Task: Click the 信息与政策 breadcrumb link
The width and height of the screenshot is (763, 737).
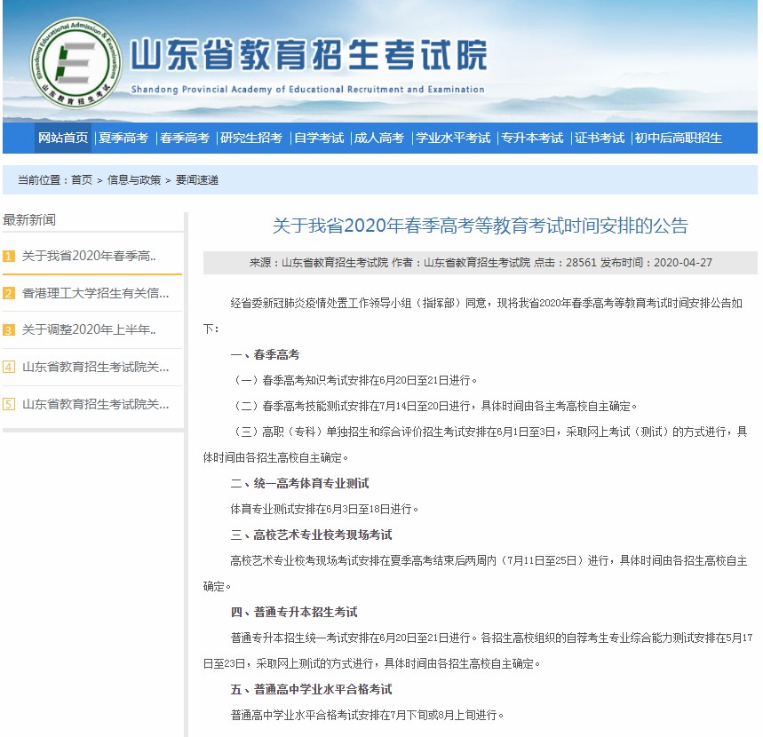Action: (130, 179)
